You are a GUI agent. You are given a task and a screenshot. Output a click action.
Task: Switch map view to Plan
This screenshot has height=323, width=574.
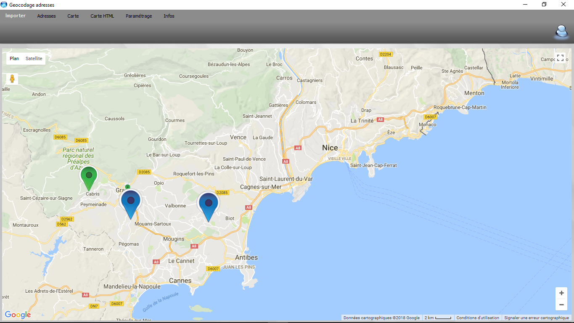pyautogui.click(x=14, y=58)
